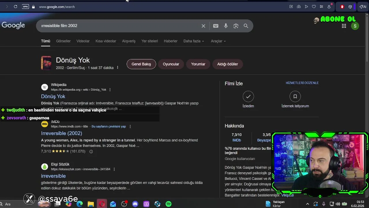Open the IMDb 7,3/10 rating link
The width and height of the screenshot is (369, 208).
[237, 138]
